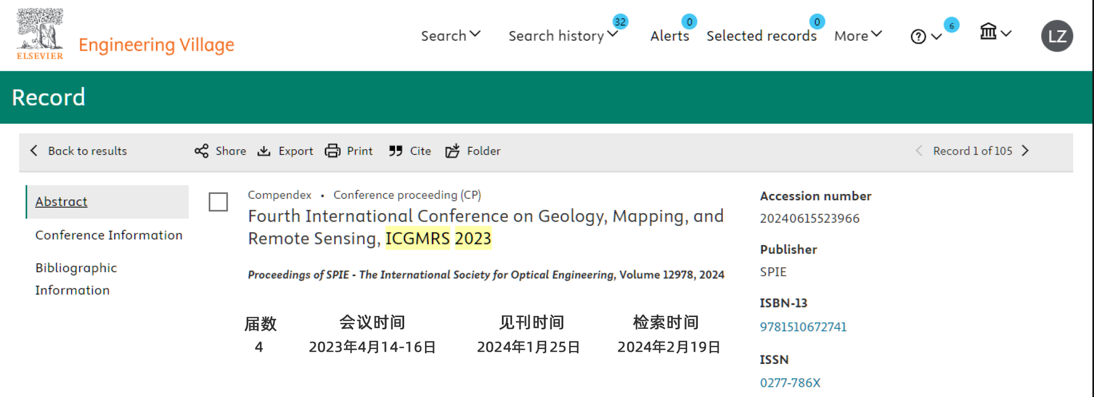Click the Cite quotation-mark icon
This screenshot has width=1094, height=397.
click(396, 151)
